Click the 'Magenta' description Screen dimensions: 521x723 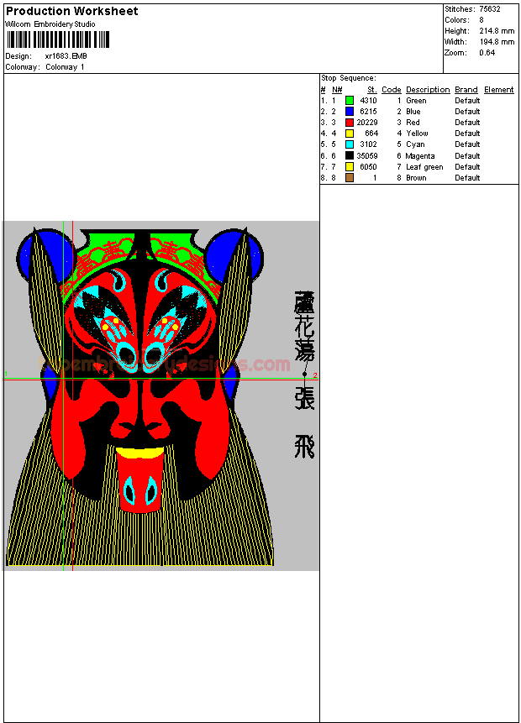pos(420,156)
